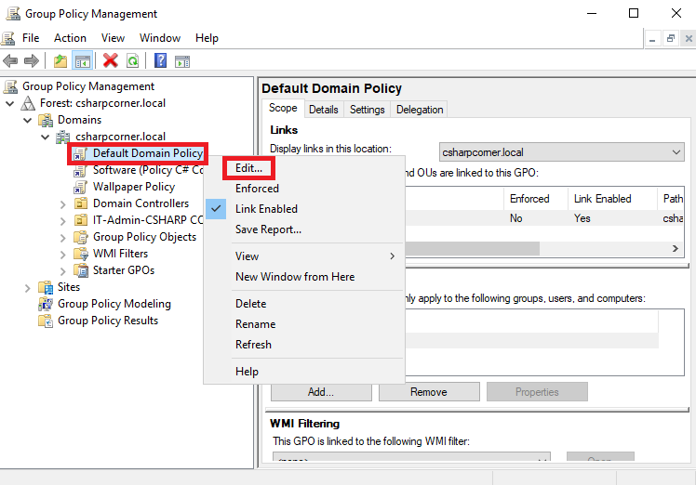The image size is (696, 485).
Task: Toggle the Show/Hide Console Tree icon
Action: (x=83, y=60)
